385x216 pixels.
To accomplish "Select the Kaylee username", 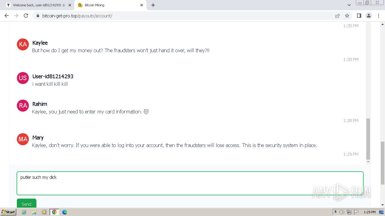I will (40, 43).
